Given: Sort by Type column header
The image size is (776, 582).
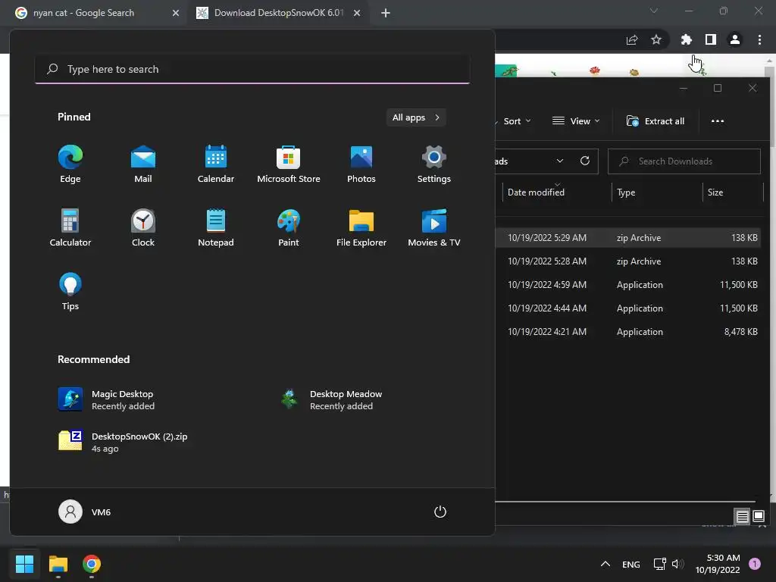Looking at the screenshot, I should pyautogui.click(x=657, y=192).
